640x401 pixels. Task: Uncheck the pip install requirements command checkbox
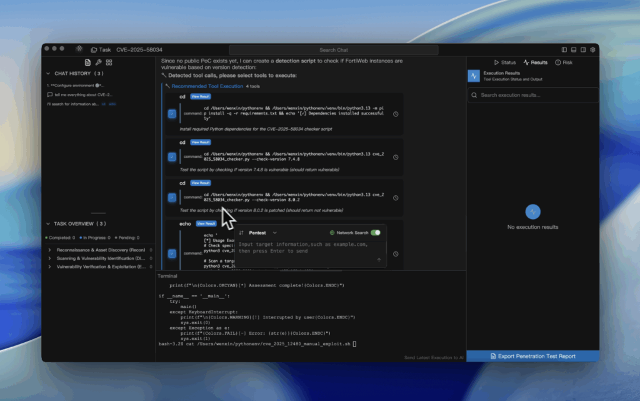(x=172, y=114)
